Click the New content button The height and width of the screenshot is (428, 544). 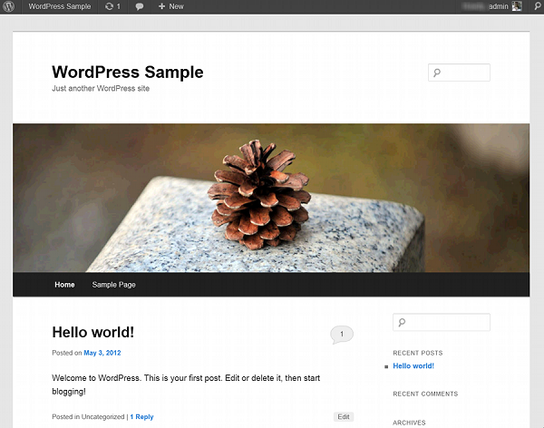point(171,6)
